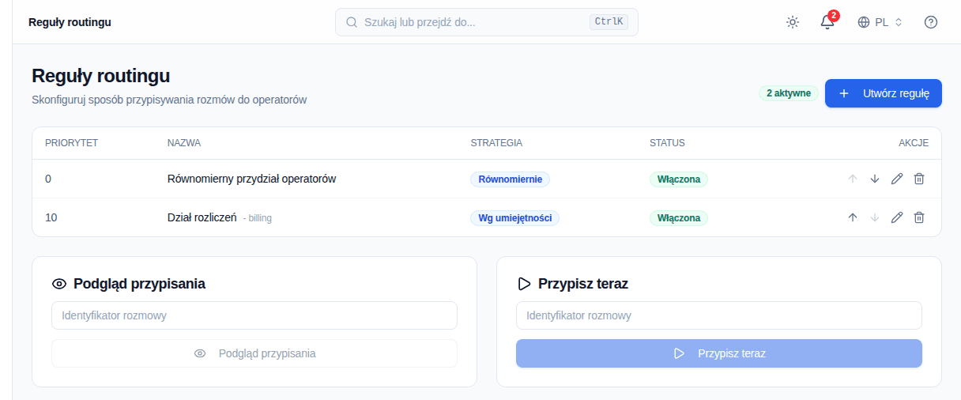
Task: Click the magnifier icon in the search bar
Action: coord(352,22)
